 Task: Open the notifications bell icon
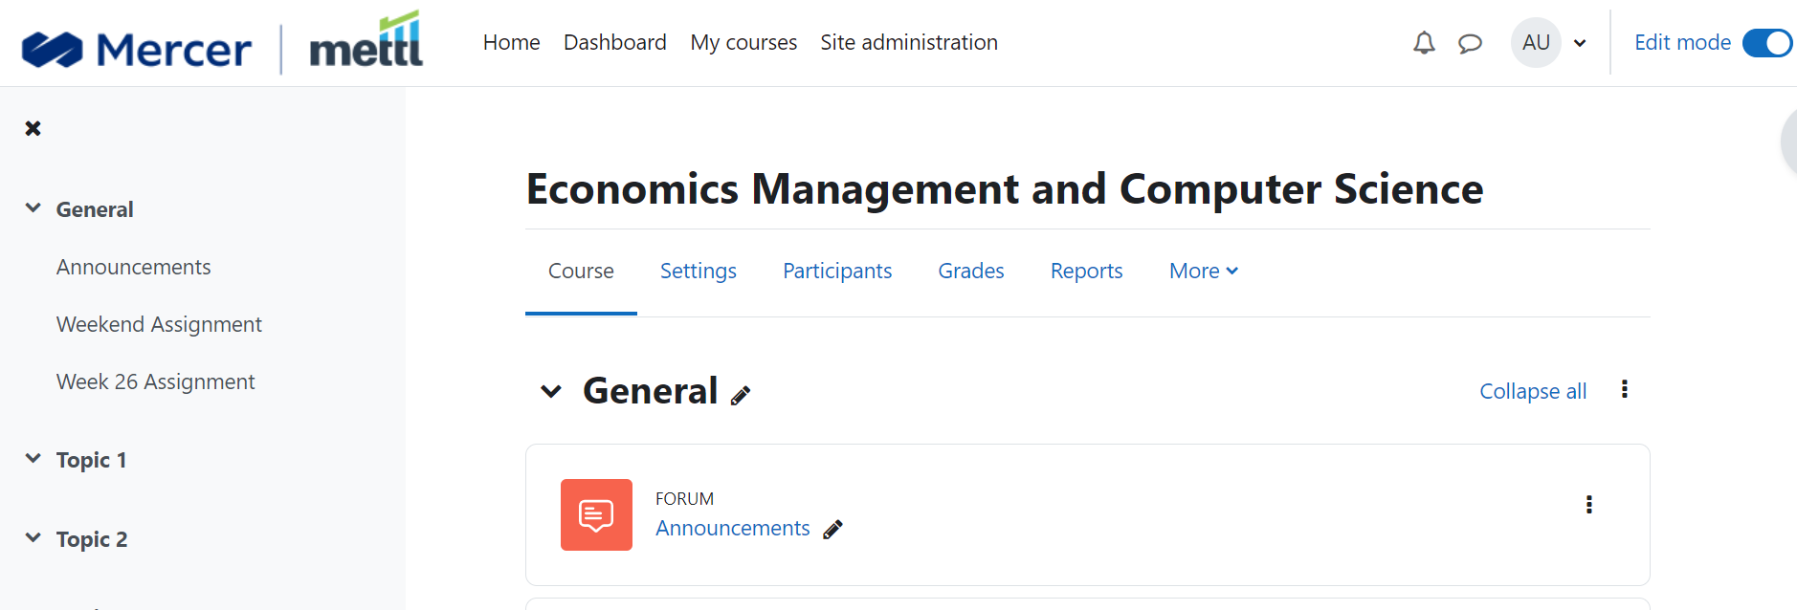coord(1424,43)
